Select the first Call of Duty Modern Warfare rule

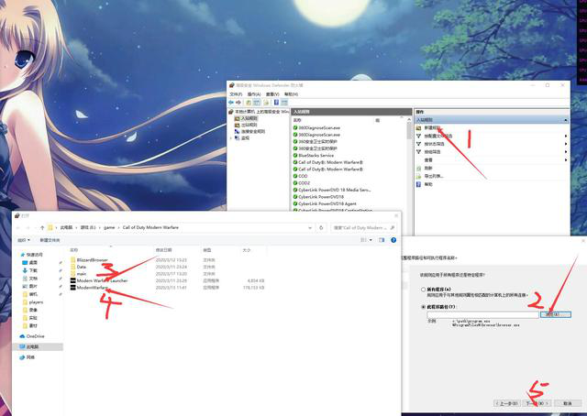(x=330, y=162)
